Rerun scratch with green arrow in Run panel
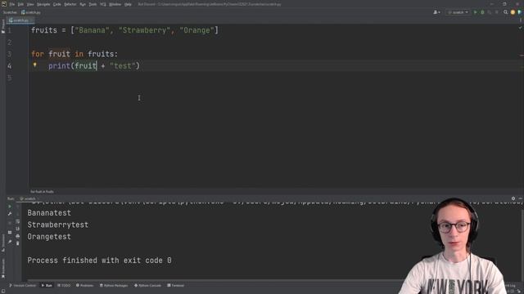 [10, 207]
